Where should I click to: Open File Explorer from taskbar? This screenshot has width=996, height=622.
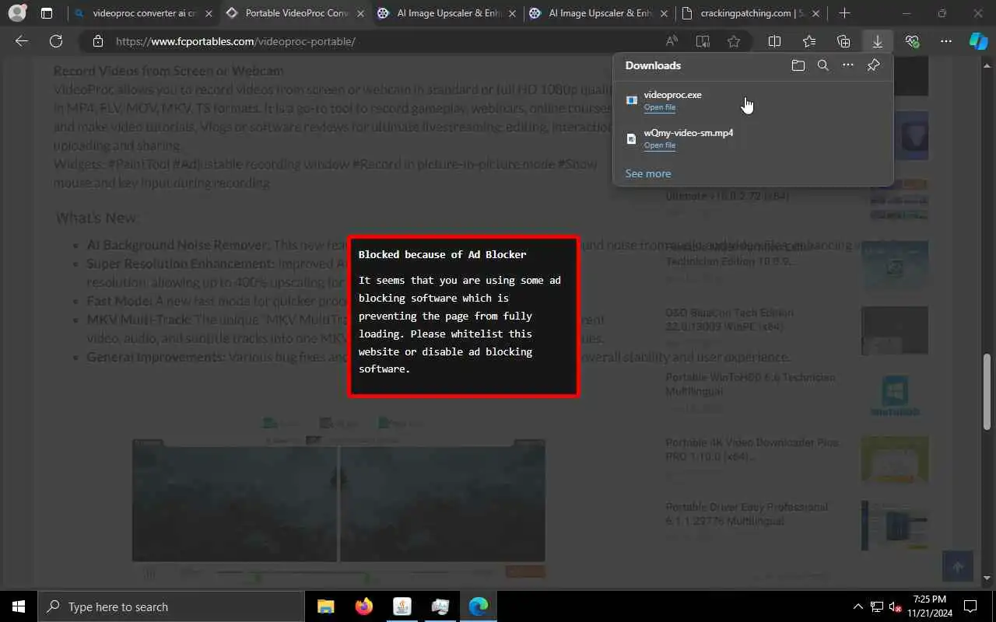(x=326, y=606)
